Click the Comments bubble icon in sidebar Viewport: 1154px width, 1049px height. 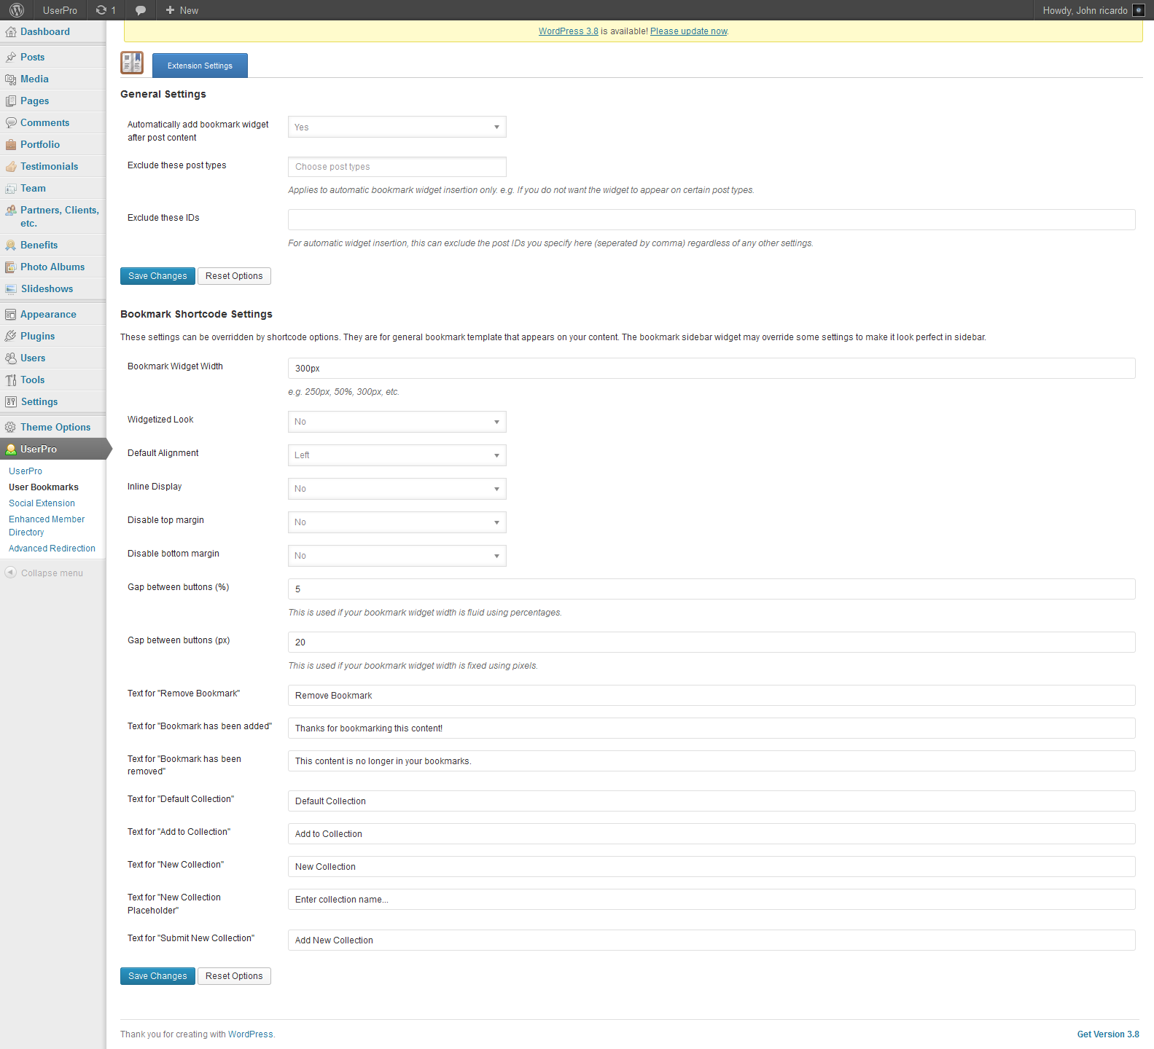click(x=11, y=123)
